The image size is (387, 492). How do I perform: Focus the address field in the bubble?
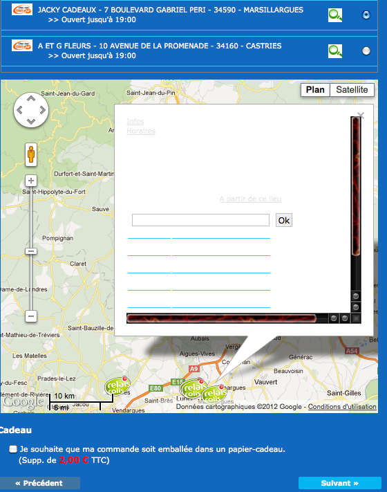click(x=200, y=220)
